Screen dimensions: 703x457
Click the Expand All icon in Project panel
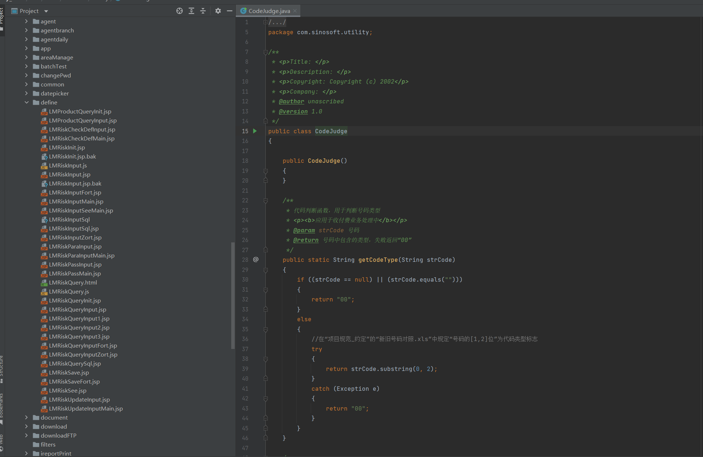click(191, 11)
